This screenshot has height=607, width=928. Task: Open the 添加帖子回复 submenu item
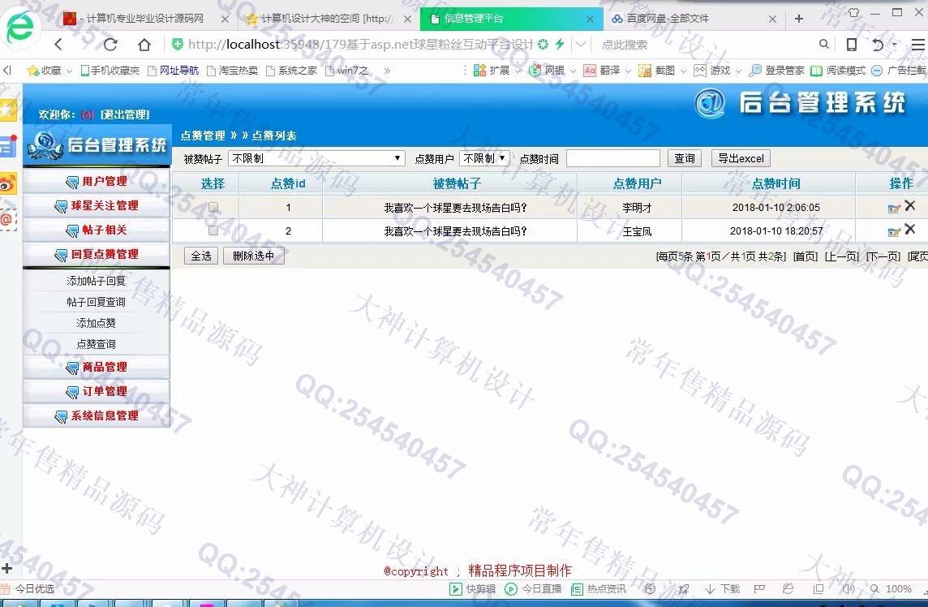[x=96, y=281]
